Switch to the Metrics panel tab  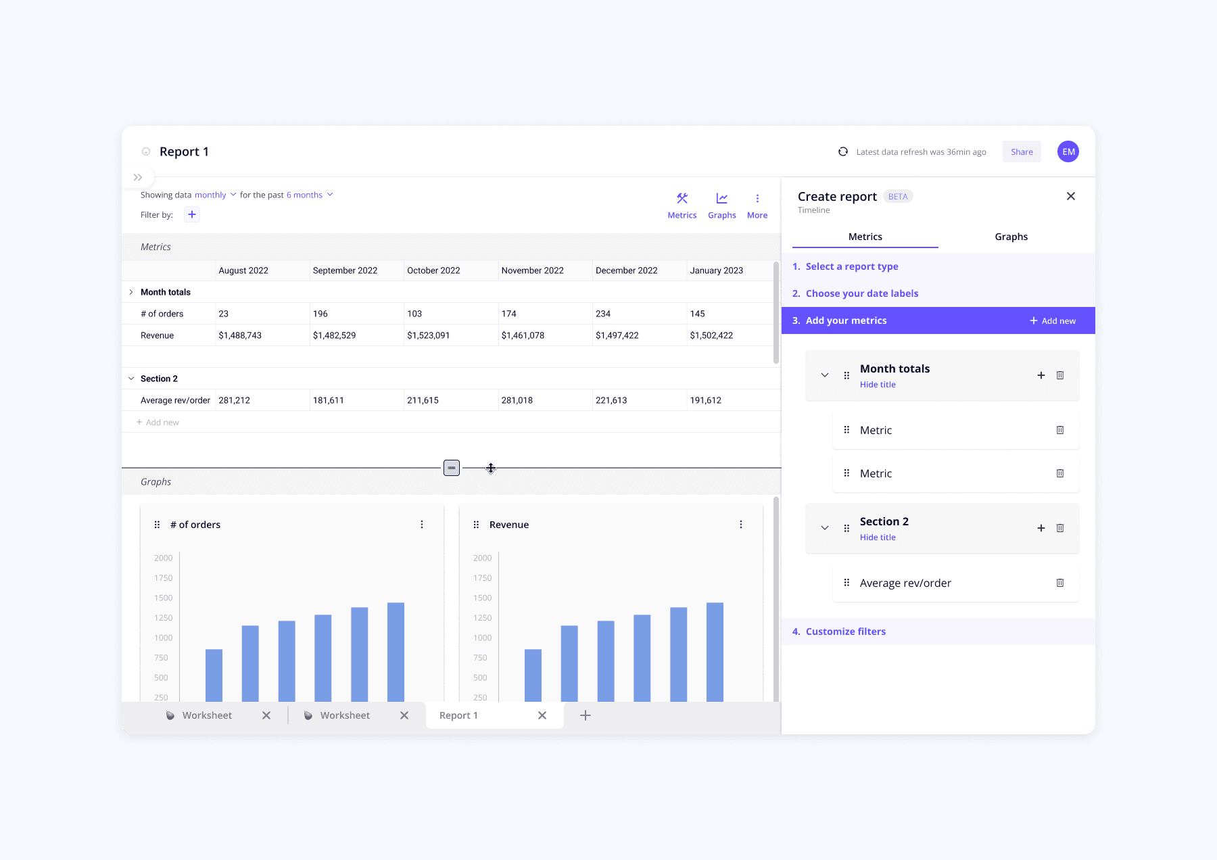click(x=865, y=237)
